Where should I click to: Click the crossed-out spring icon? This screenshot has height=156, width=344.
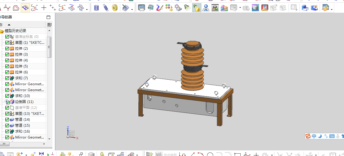125,8
